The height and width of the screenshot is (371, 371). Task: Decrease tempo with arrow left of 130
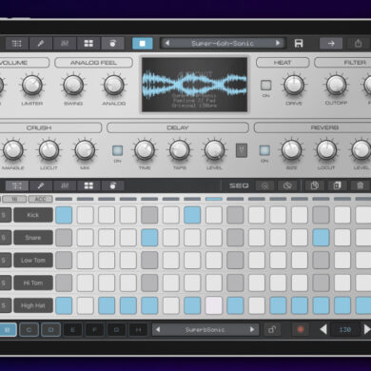click(x=323, y=329)
